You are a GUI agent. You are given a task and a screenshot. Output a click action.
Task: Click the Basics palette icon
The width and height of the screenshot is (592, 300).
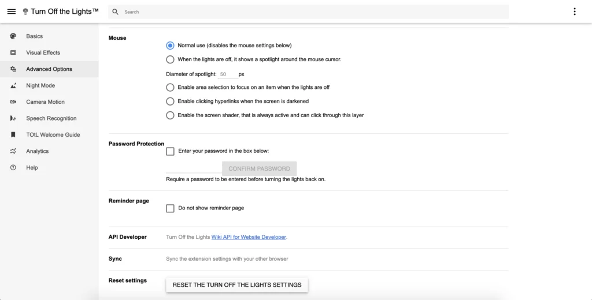click(x=13, y=36)
